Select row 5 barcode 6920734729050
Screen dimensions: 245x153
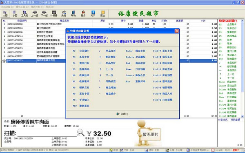(15, 40)
